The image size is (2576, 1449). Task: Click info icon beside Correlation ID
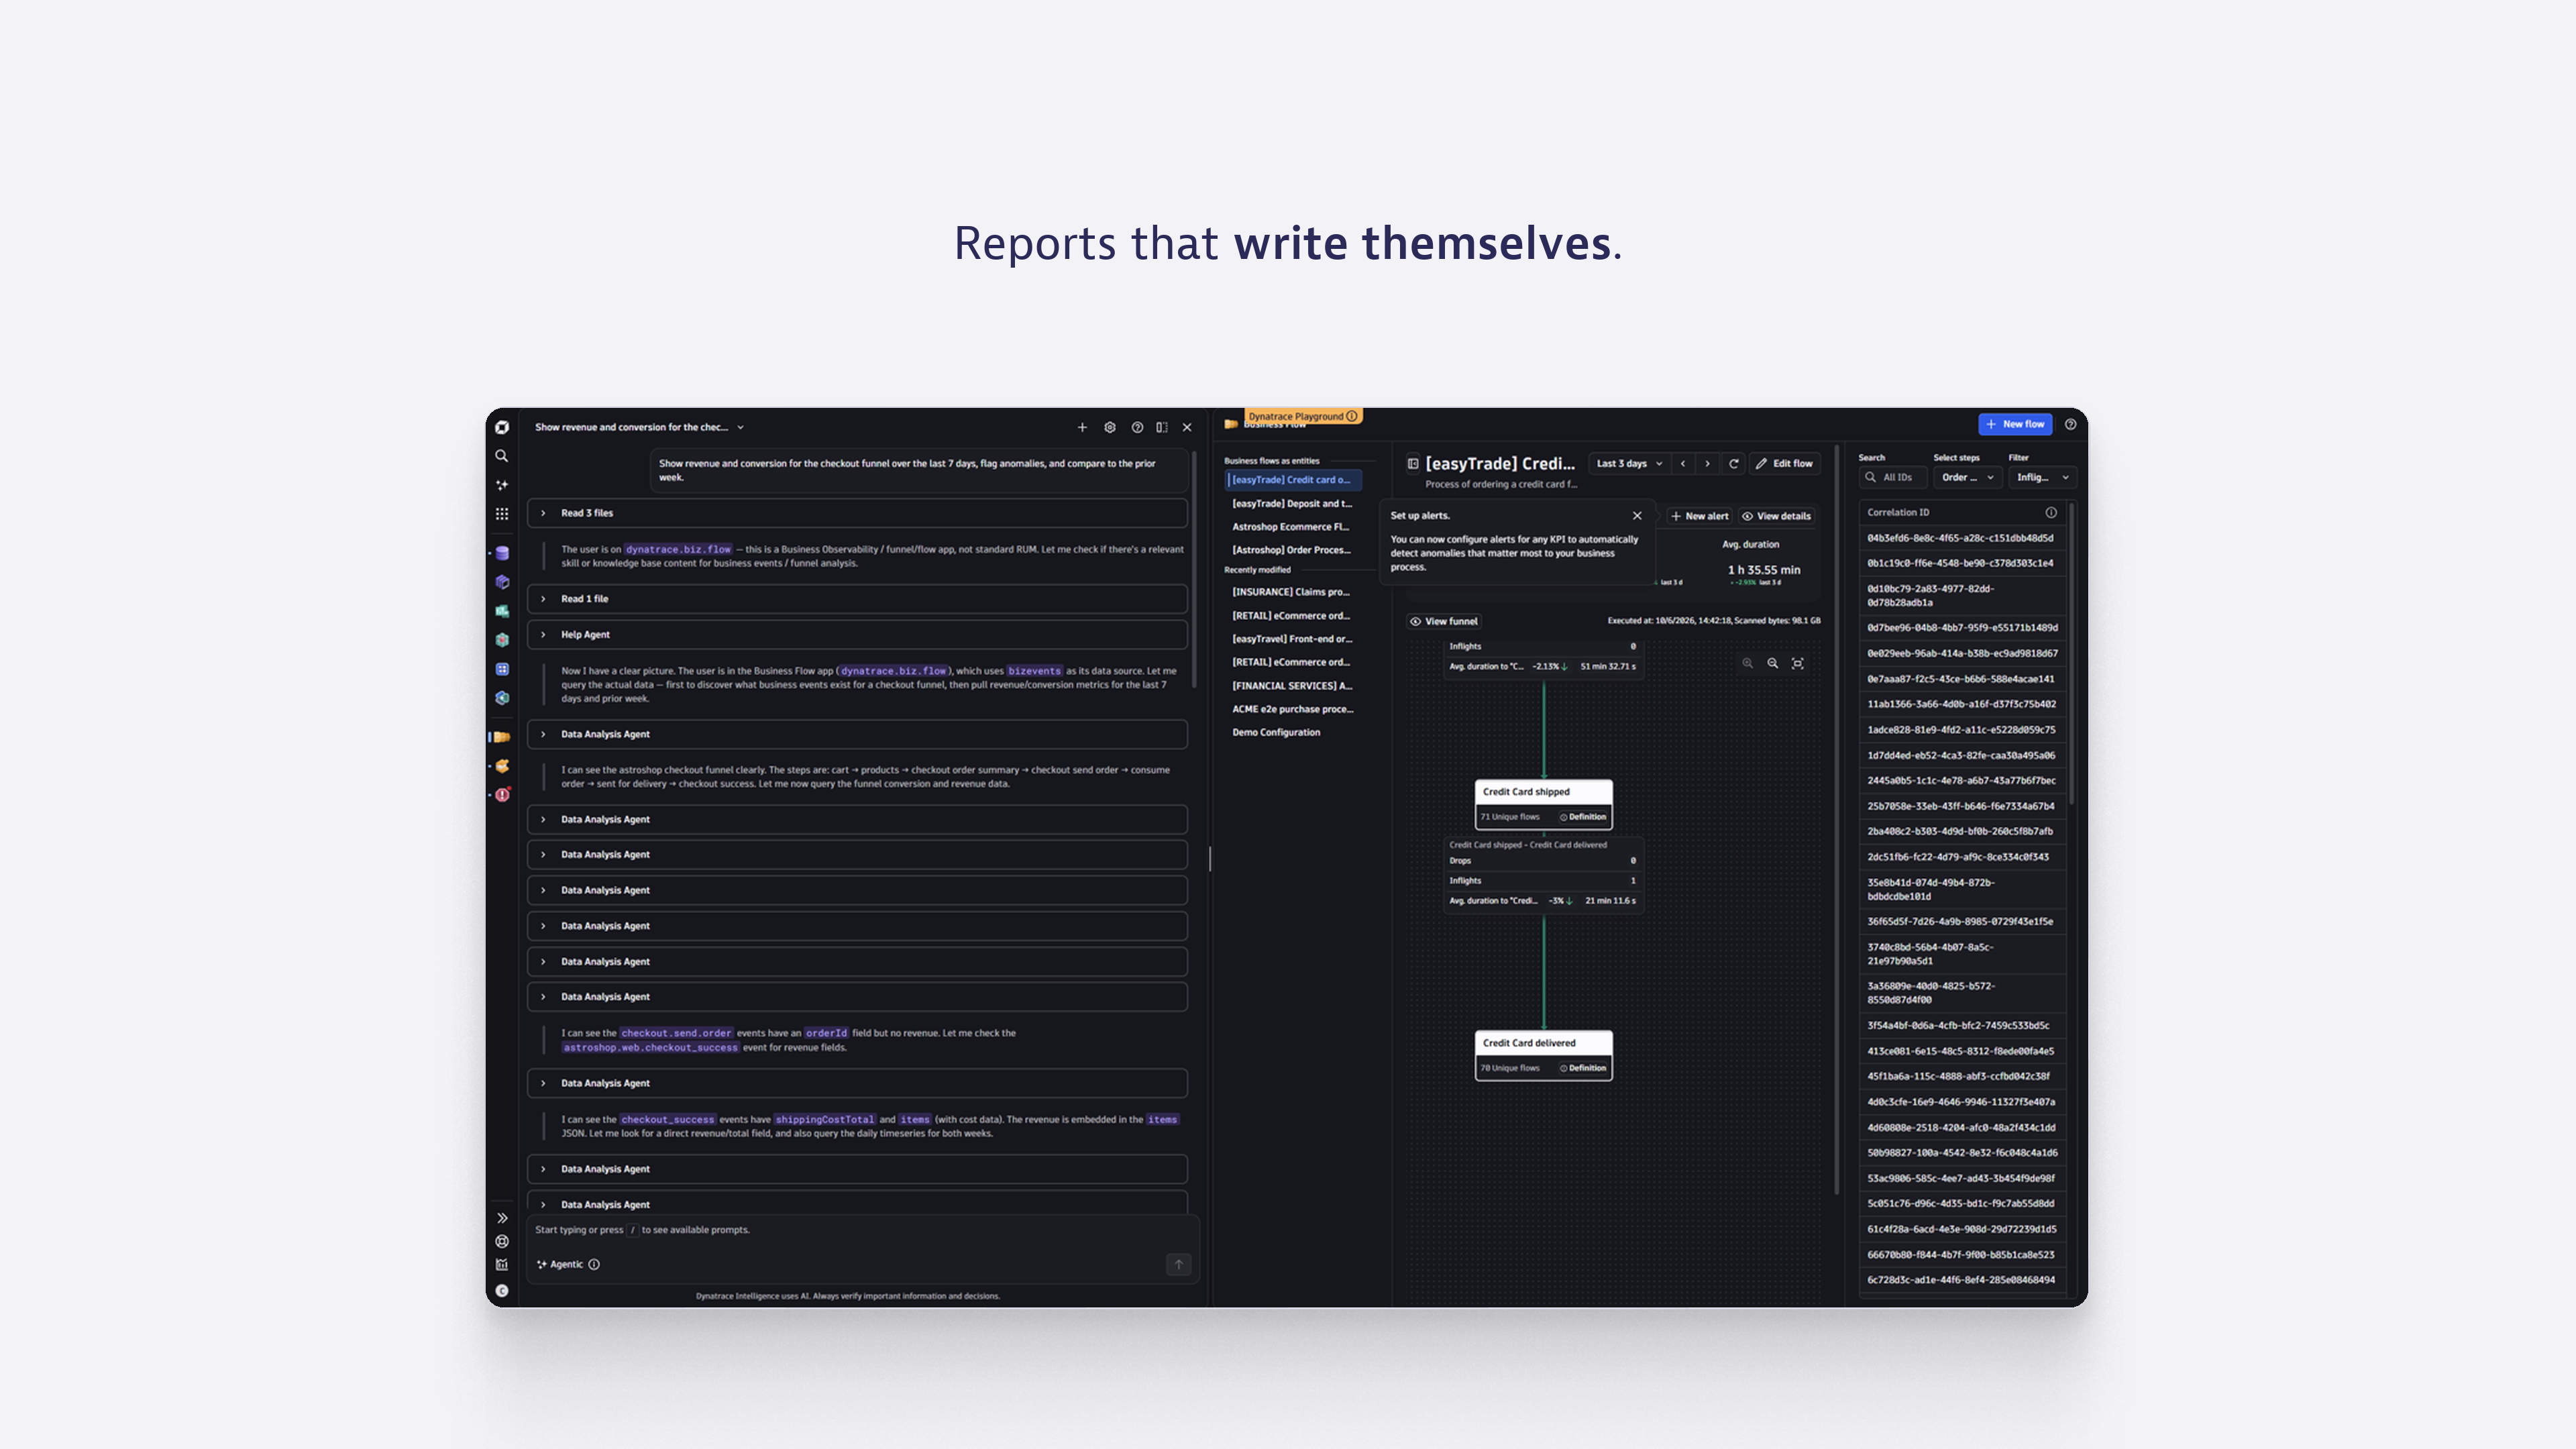2051,512
